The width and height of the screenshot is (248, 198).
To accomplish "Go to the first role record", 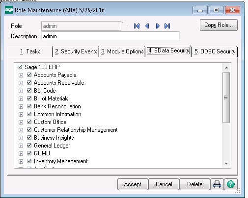I will point(137,26).
